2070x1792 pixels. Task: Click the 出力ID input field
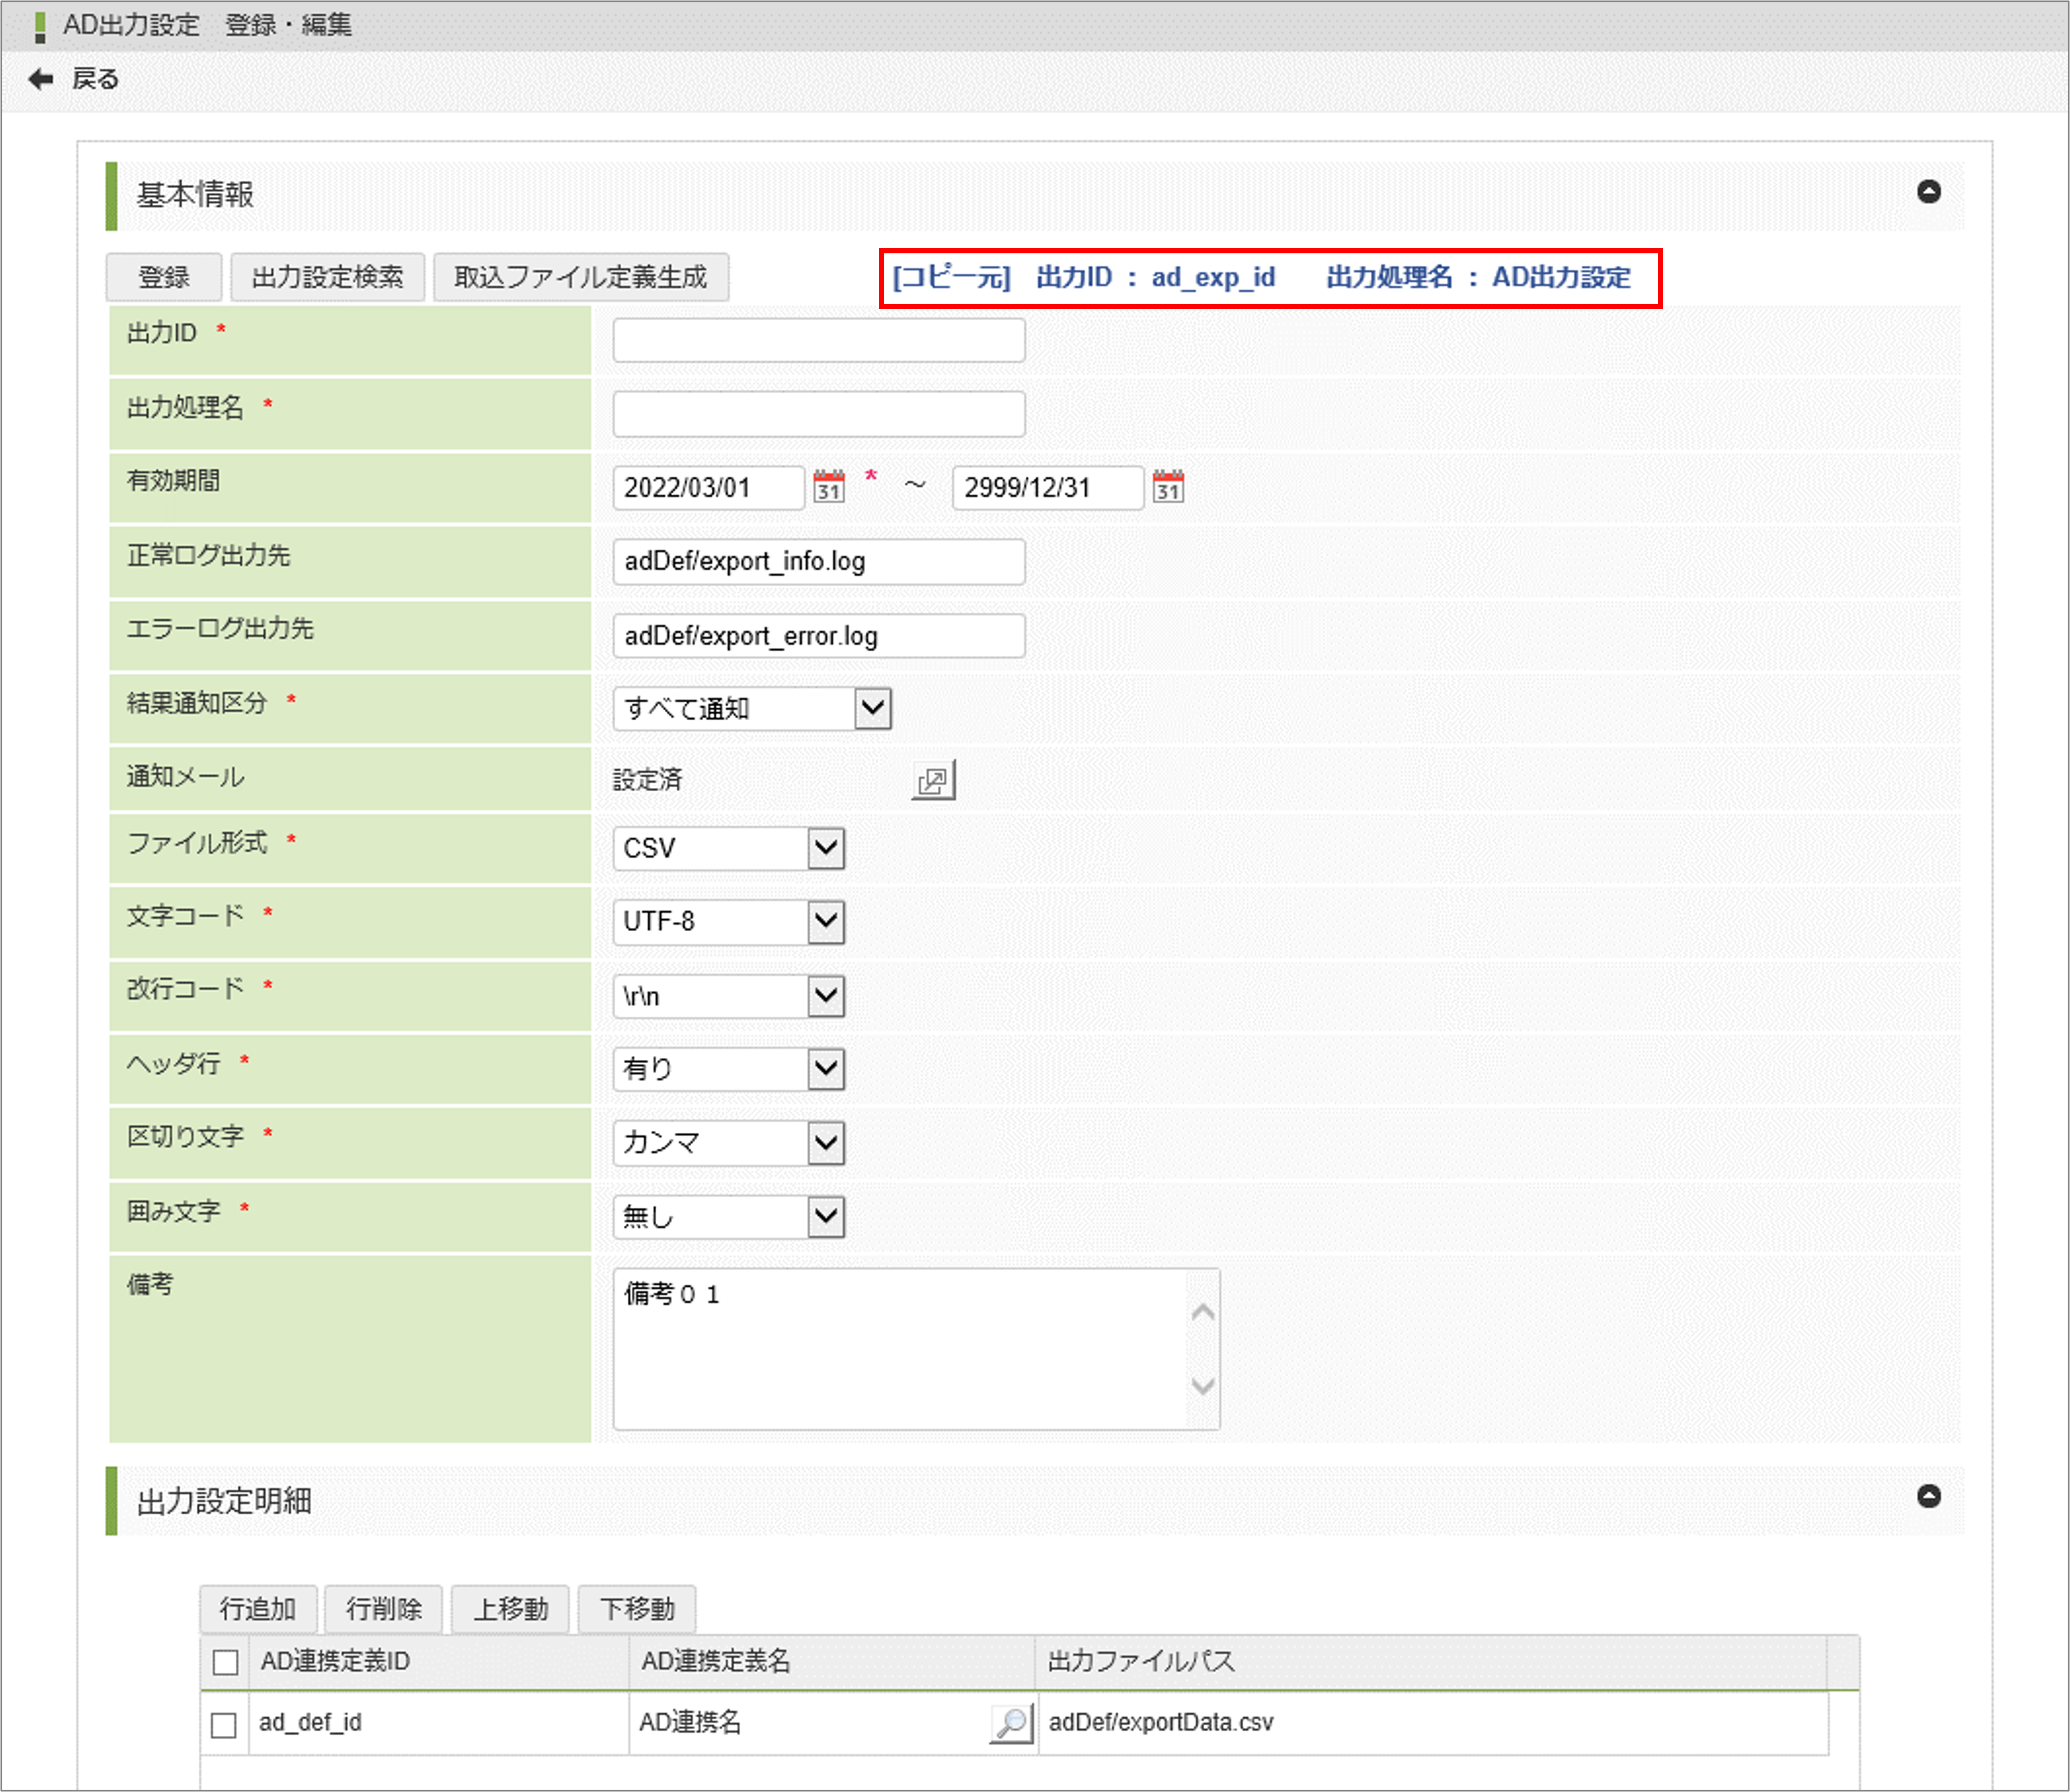click(x=818, y=340)
